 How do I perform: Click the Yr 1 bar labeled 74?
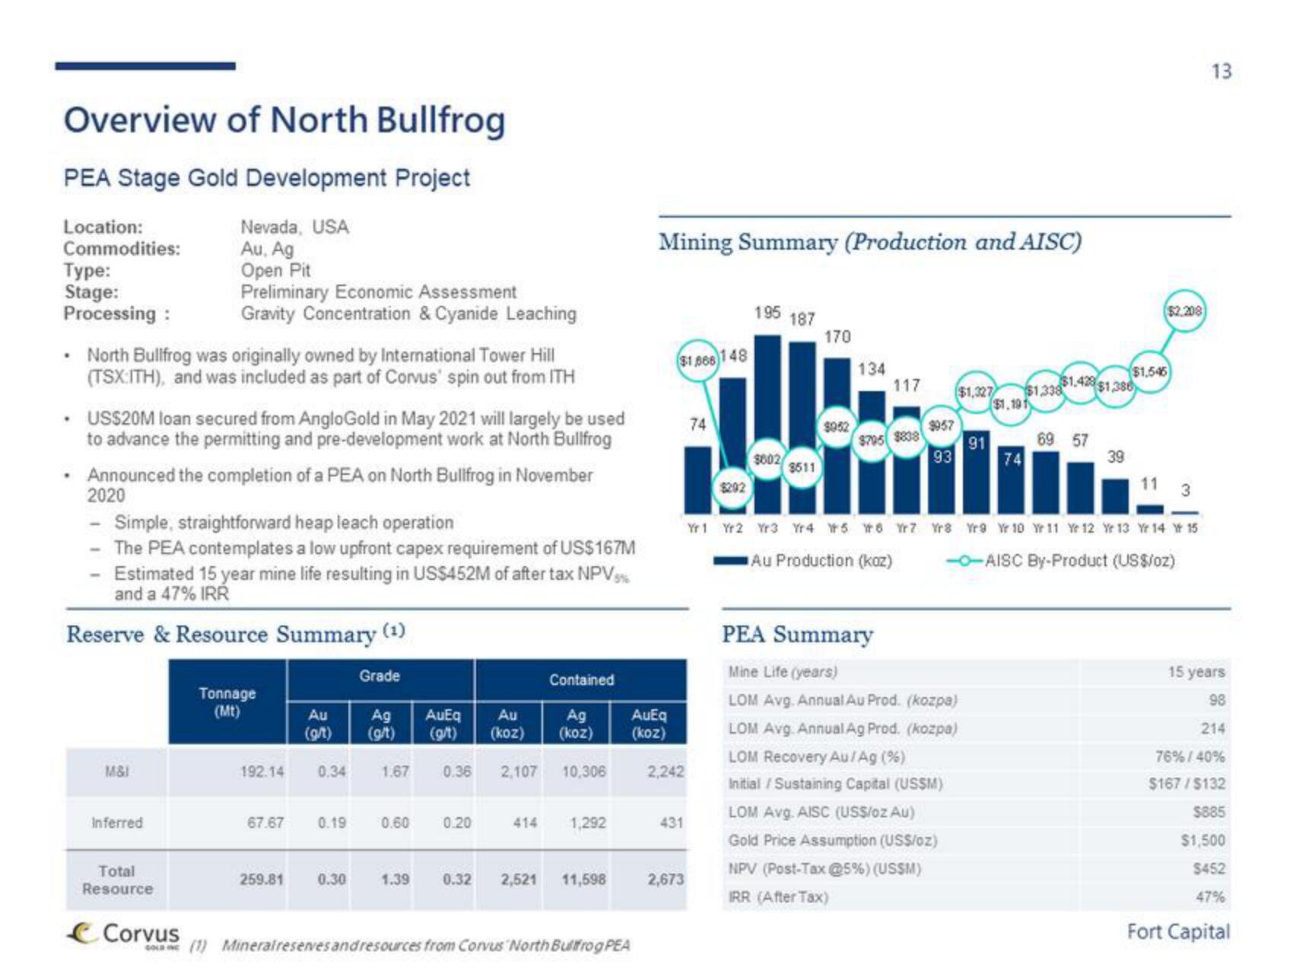pyautogui.click(x=697, y=479)
